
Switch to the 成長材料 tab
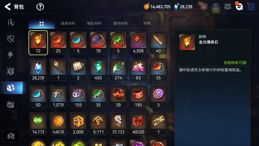68,23
